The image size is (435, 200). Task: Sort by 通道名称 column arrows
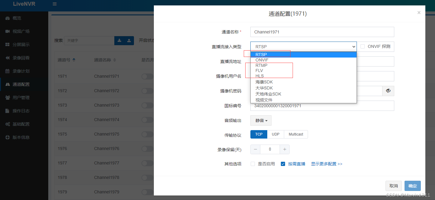click(115, 60)
